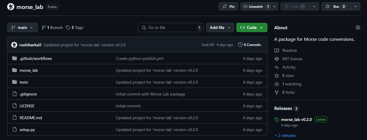
Task: Open the 0 stars link
Action: (x=288, y=75)
